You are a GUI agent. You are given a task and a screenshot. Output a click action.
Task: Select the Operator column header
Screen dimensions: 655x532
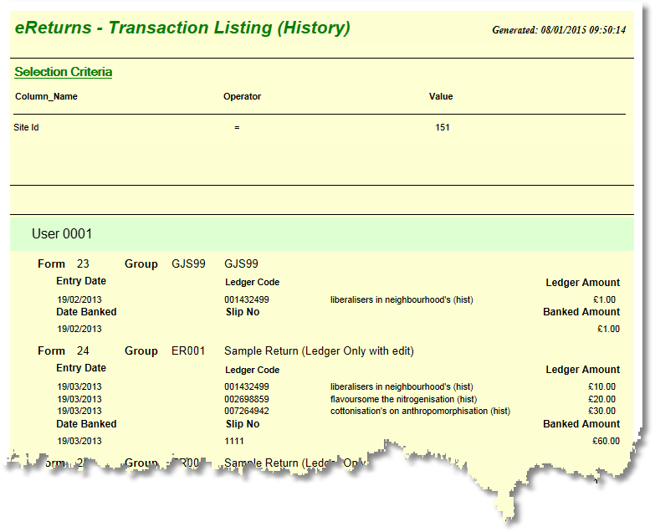[x=242, y=97]
